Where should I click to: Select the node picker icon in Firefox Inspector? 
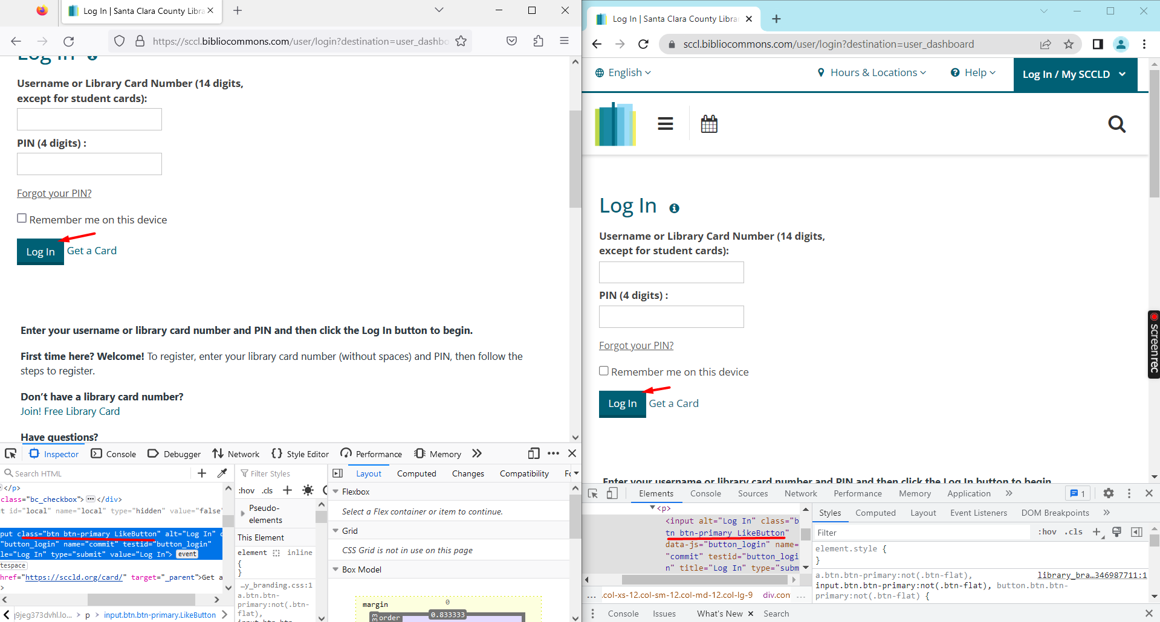10,453
